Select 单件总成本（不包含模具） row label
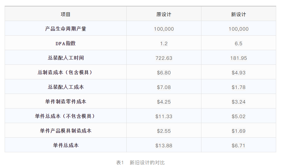The height and width of the screenshot is (168, 289). [66, 116]
